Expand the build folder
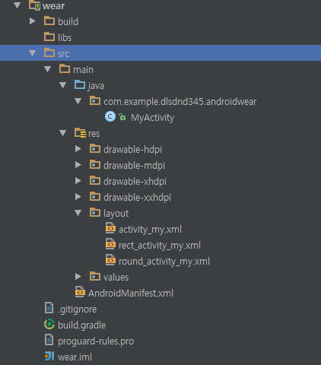This screenshot has height=365, width=321. [x=32, y=21]
